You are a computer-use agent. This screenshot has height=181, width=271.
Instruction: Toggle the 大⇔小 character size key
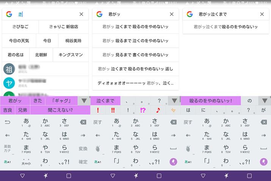tap(26, 162)
